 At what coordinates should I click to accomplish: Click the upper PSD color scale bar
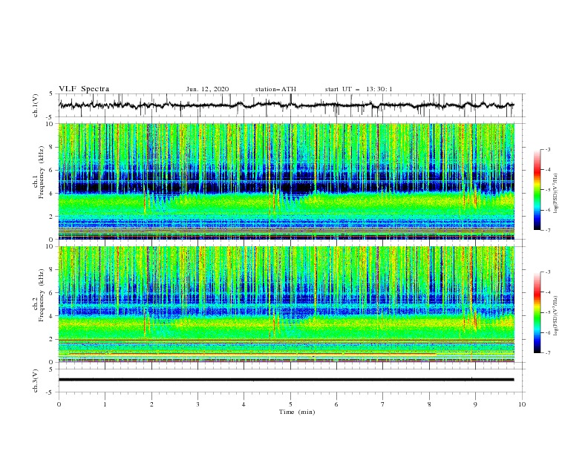(537, 190)
